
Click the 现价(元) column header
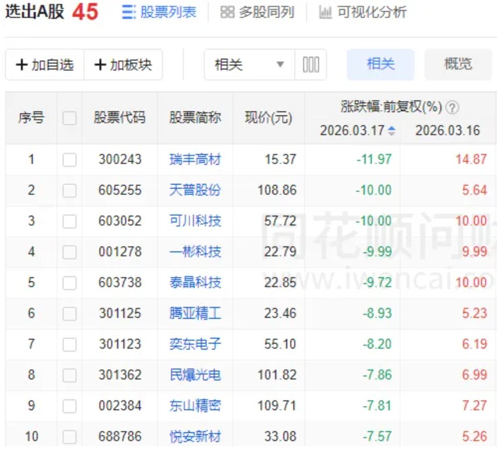268,118
